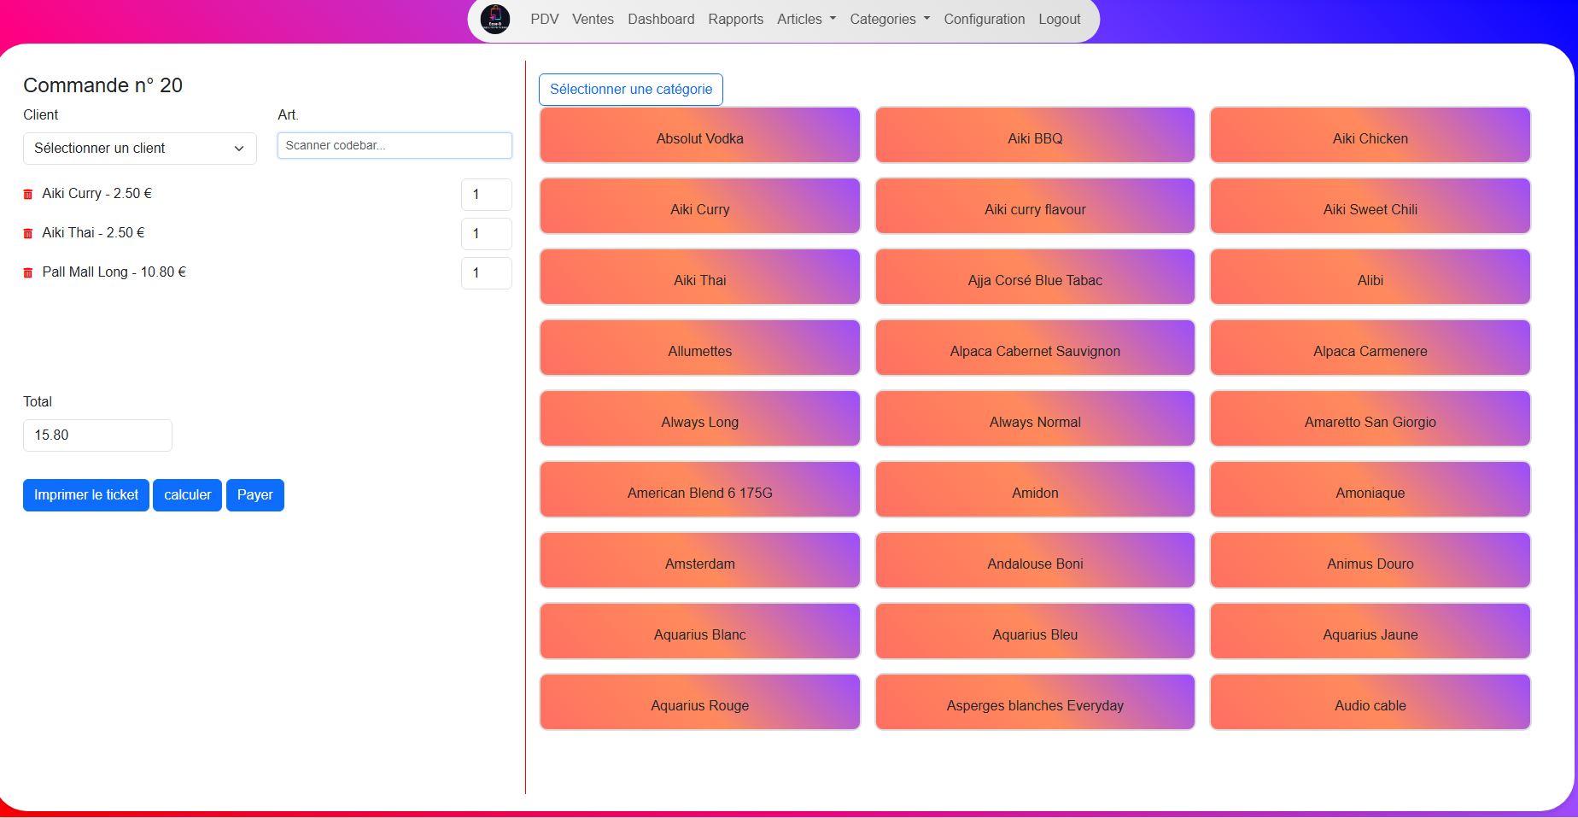
Task: Select the Aiki Chicken product tile
Action: (x=1370, y=135)
